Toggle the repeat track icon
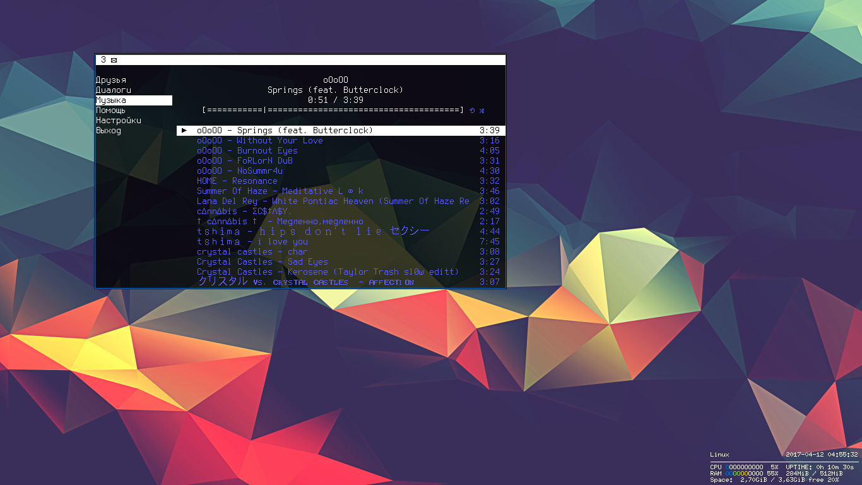The image size is (862, 485). [472, 111]
